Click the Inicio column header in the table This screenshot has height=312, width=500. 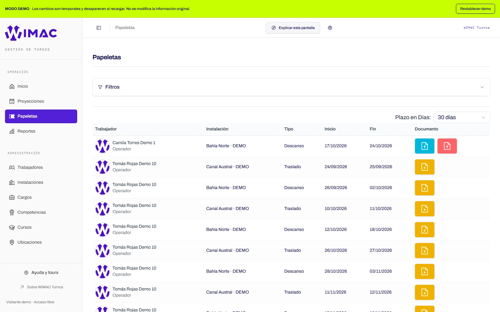pyautogui.click(x=330, y=129)
